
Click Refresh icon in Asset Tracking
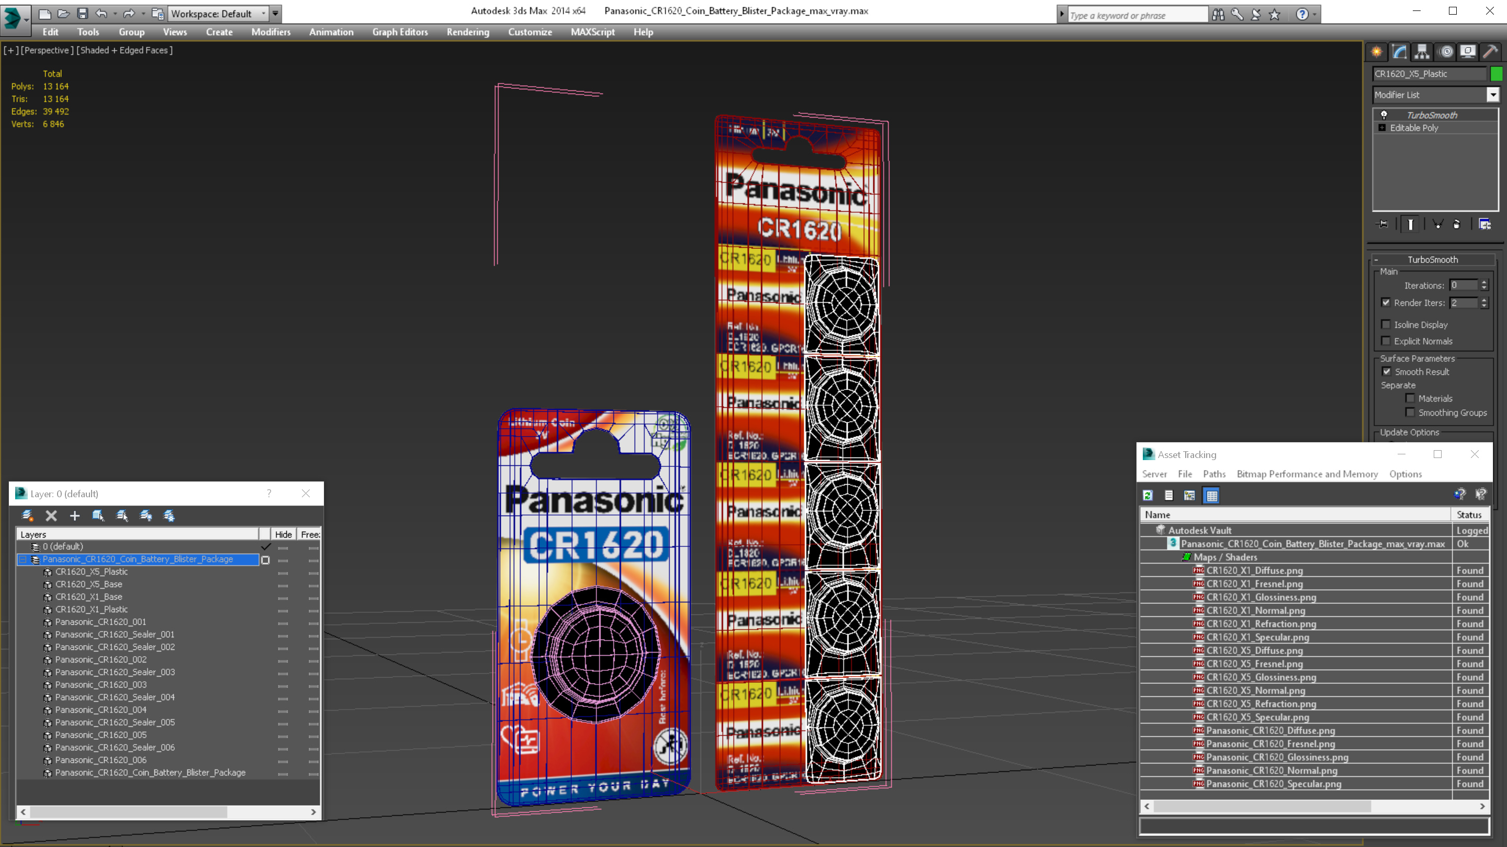[x=1148, y=495]
